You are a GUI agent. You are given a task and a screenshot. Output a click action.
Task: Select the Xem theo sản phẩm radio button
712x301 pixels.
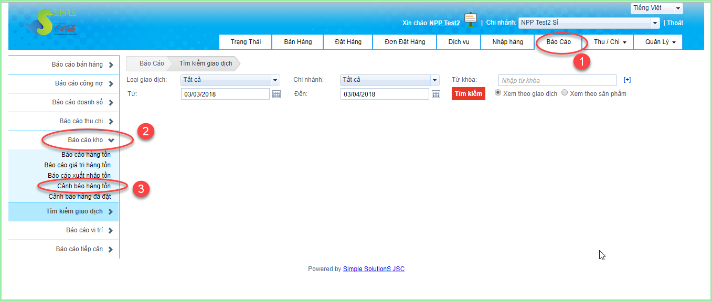[565, 93]
